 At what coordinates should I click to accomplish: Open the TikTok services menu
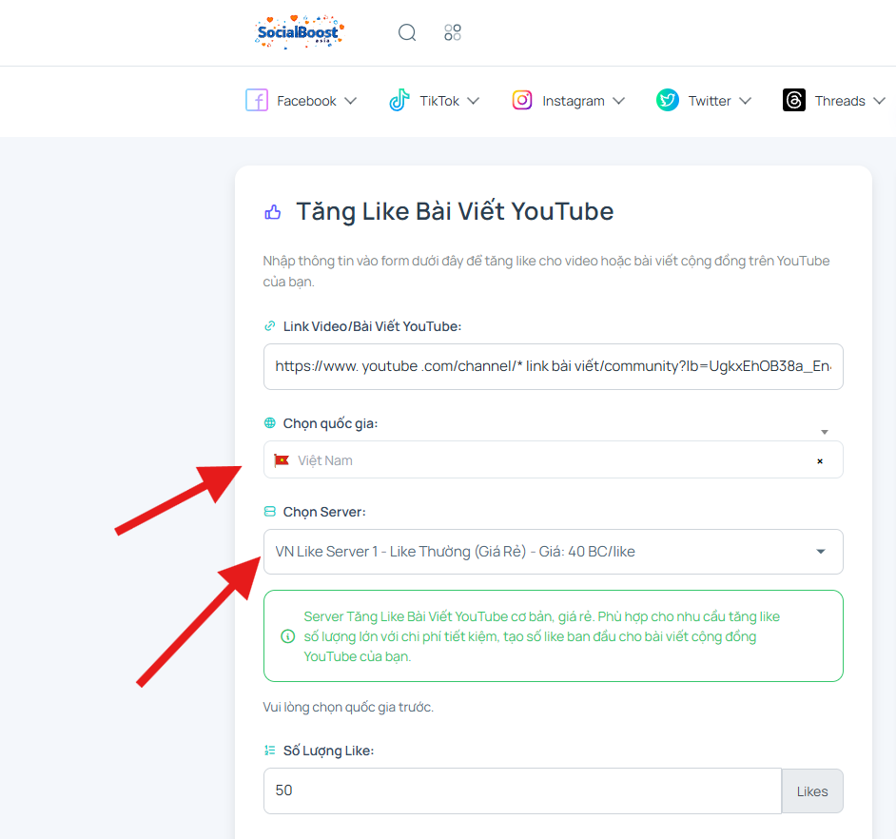435,101
